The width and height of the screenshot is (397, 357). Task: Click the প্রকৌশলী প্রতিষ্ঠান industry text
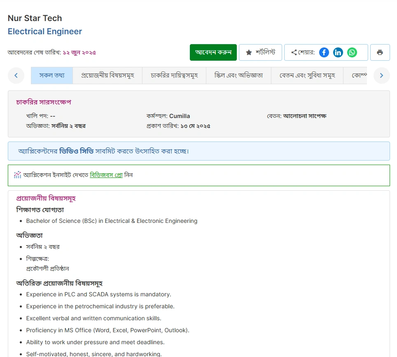point(48,268)
